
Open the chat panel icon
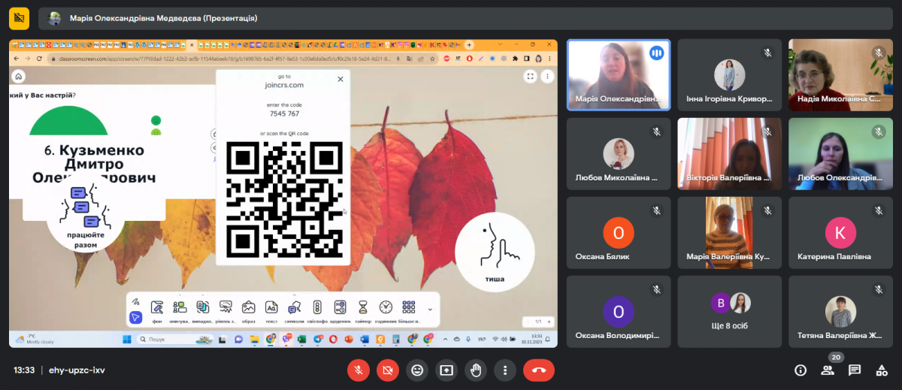pyautogui.click(x=855, y=370)
